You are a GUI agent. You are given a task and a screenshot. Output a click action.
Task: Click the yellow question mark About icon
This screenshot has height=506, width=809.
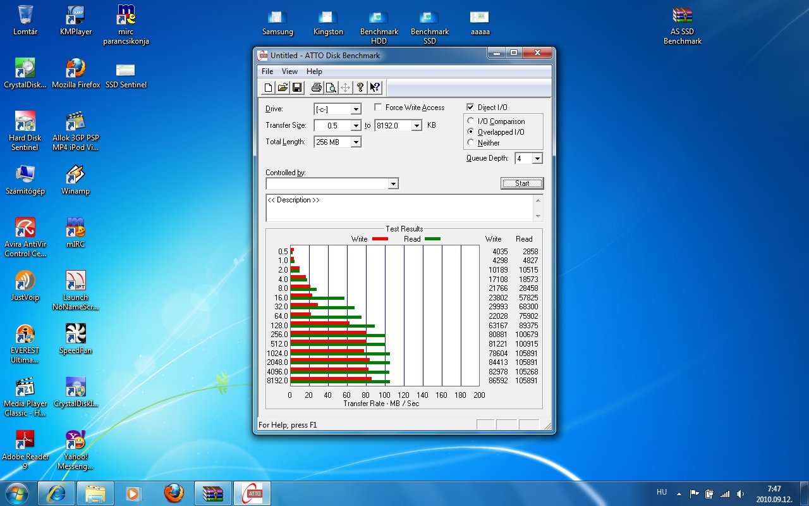[360, 88]
